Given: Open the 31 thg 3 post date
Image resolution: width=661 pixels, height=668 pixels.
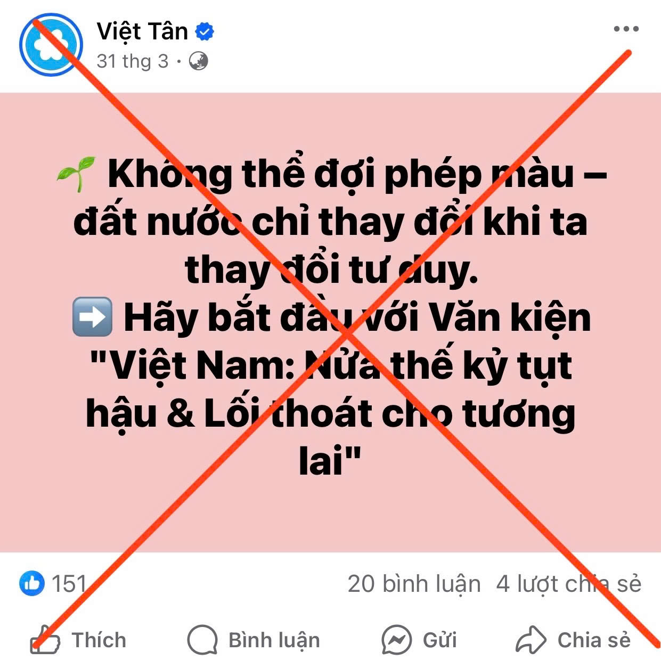Looking at the screenshot, I should pos(132,61).
